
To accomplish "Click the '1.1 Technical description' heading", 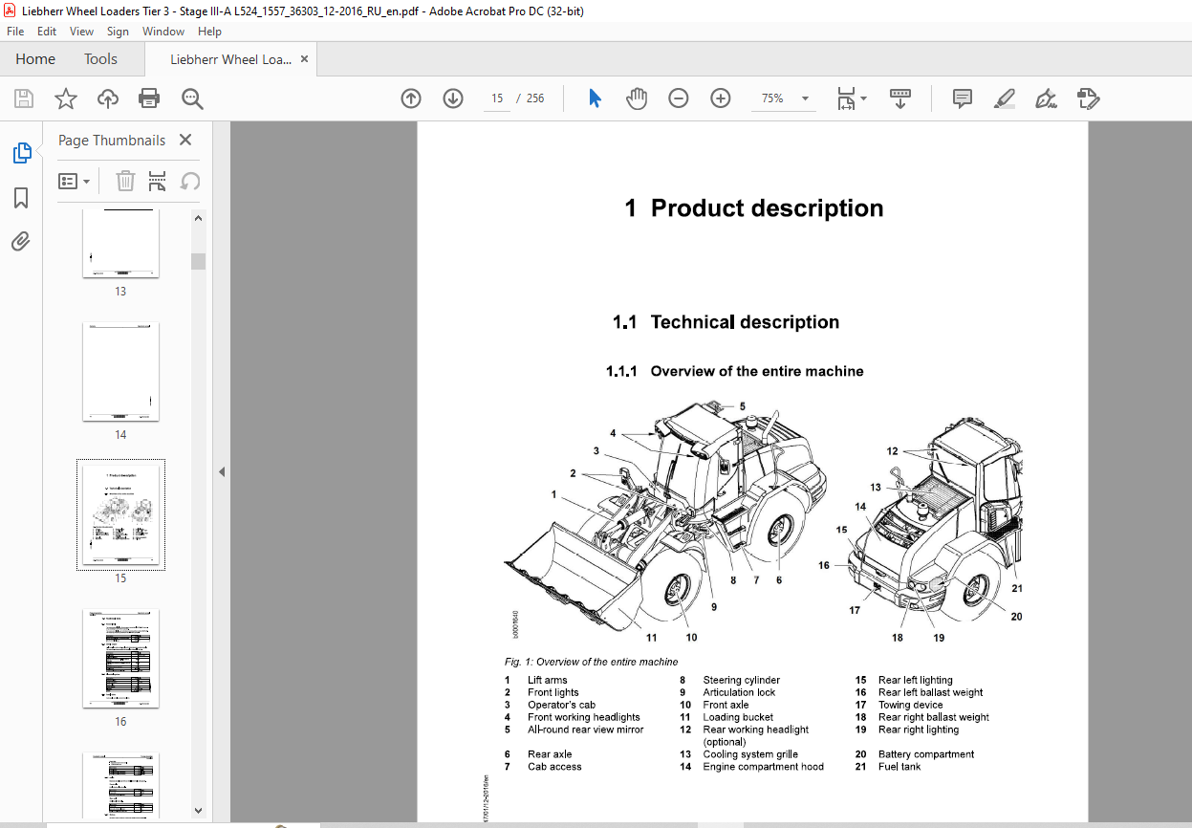I will coord(726,322).
